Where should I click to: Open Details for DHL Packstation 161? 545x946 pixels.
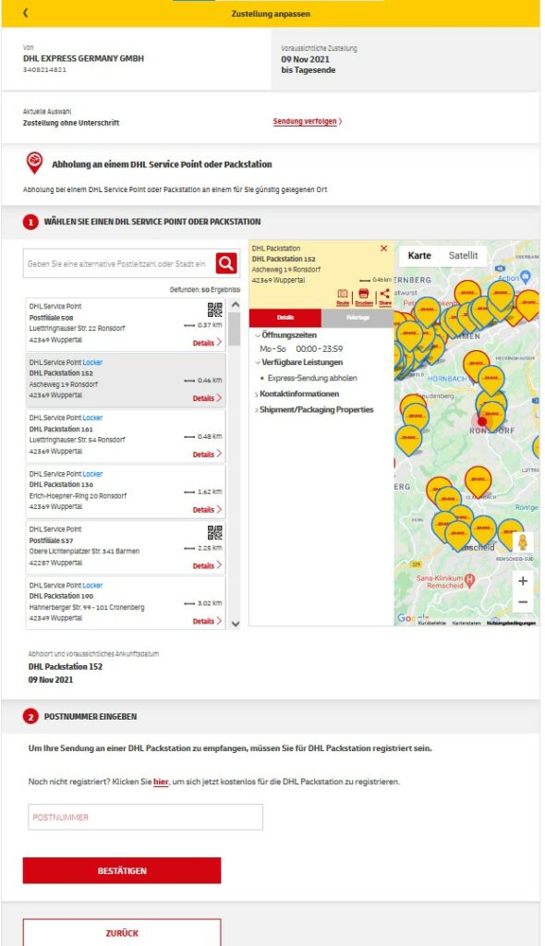(207, 455)
